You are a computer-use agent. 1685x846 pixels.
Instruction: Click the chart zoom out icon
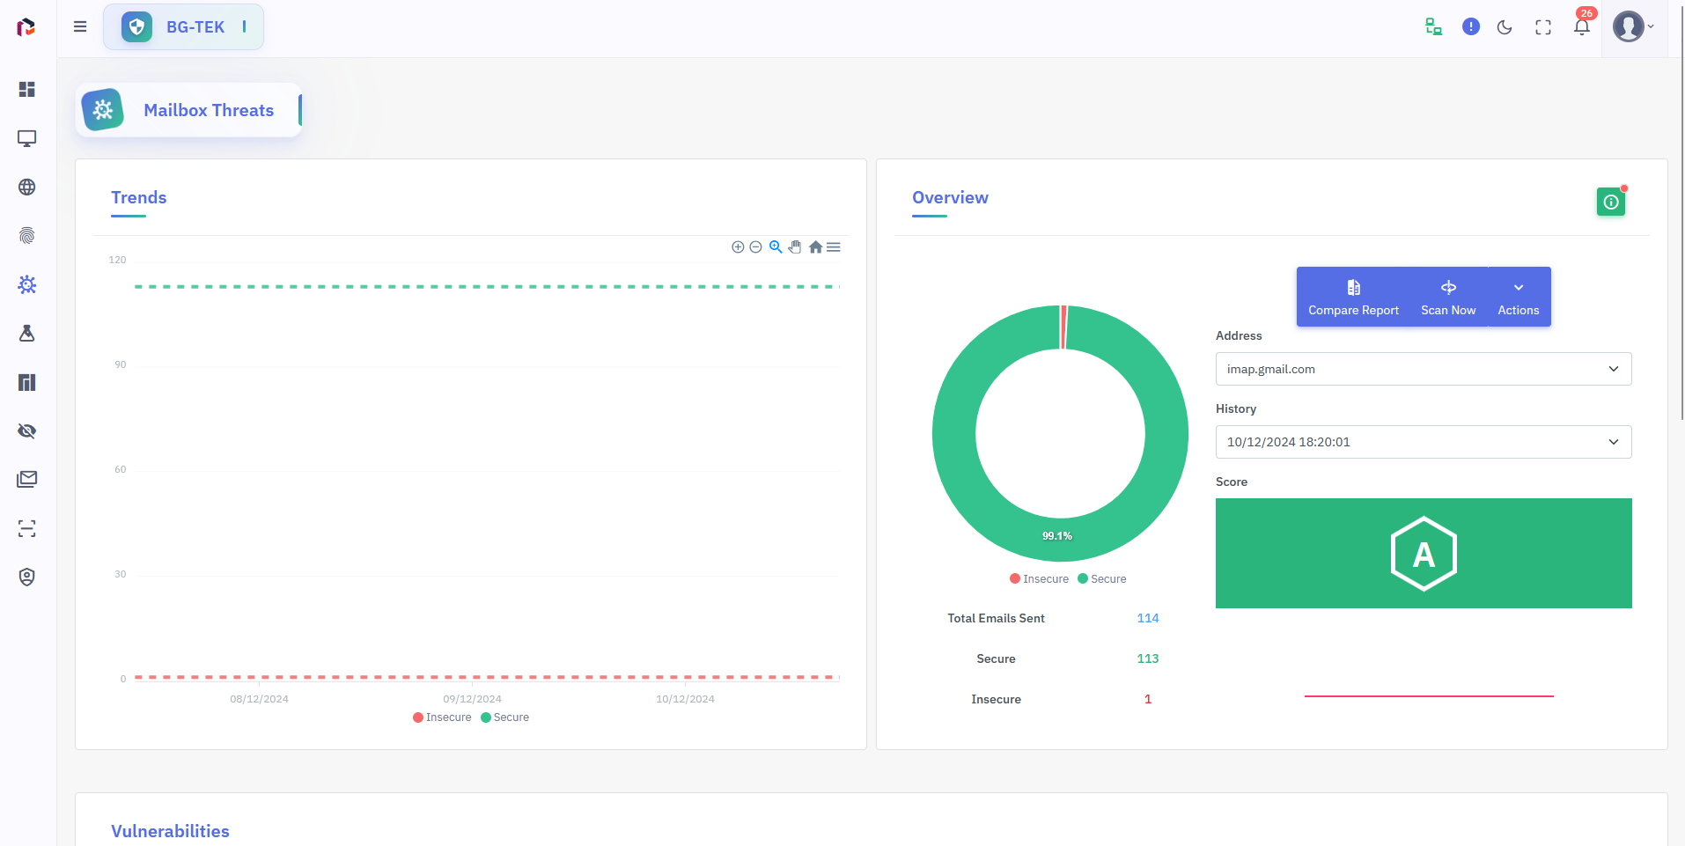point(755,247)
